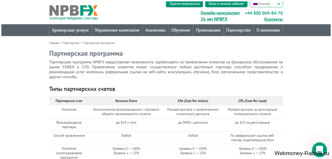Click CPA (Cost Per Action) header
This screenshot has width=332, height=159.
(x=193, y=101)
